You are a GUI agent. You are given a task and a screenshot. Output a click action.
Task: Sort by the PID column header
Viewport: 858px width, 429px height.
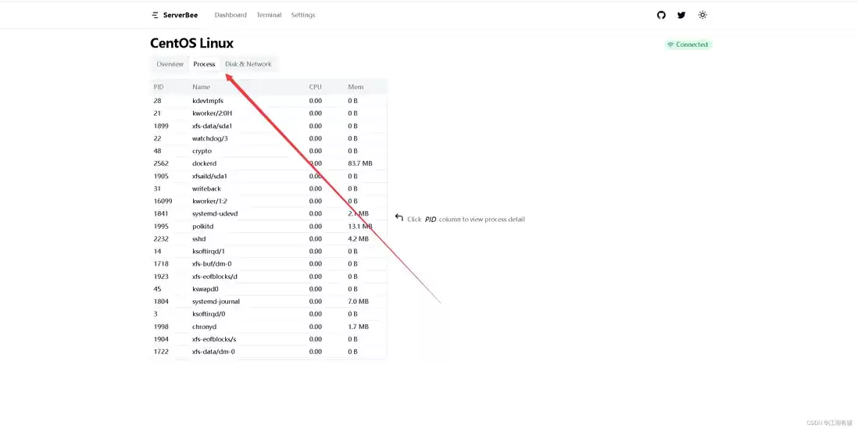159,87
